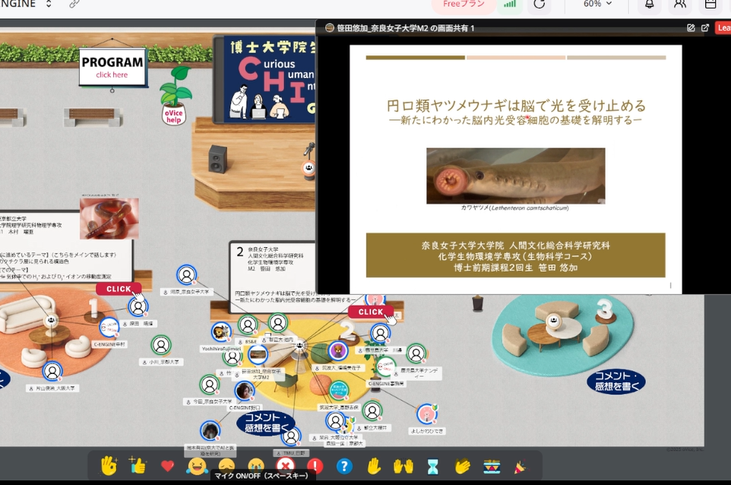This screenshot has width=731, height=485.
Task: Click the CHI event banner board
Action: coord(266,79)
